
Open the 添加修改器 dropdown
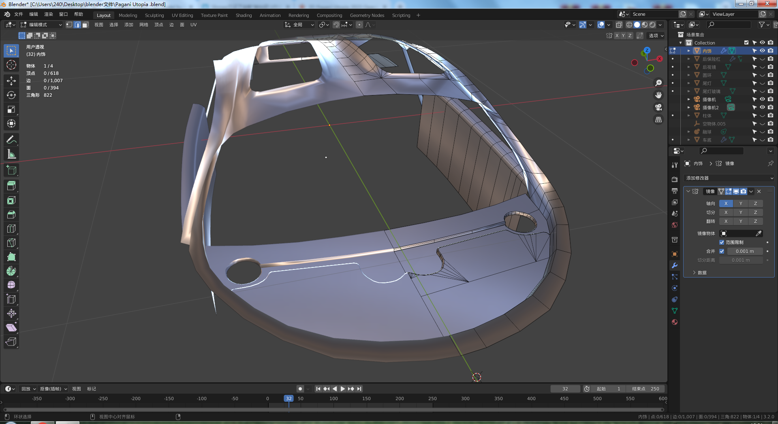(x=729, y=178)
